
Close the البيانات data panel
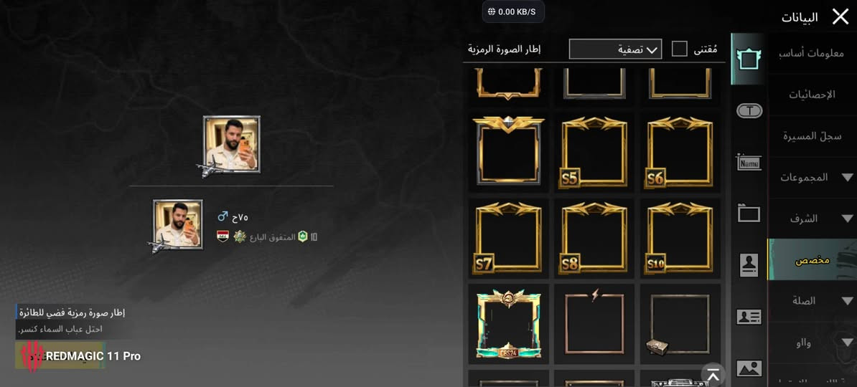(840, 17)
